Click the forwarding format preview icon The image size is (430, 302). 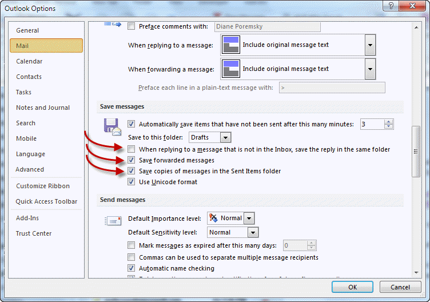(x=230, y=69)
